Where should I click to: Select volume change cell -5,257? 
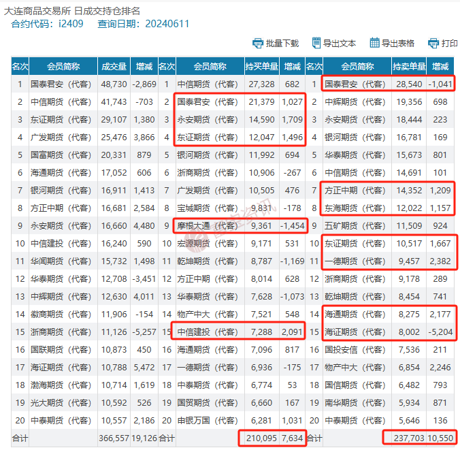(144, 332)
